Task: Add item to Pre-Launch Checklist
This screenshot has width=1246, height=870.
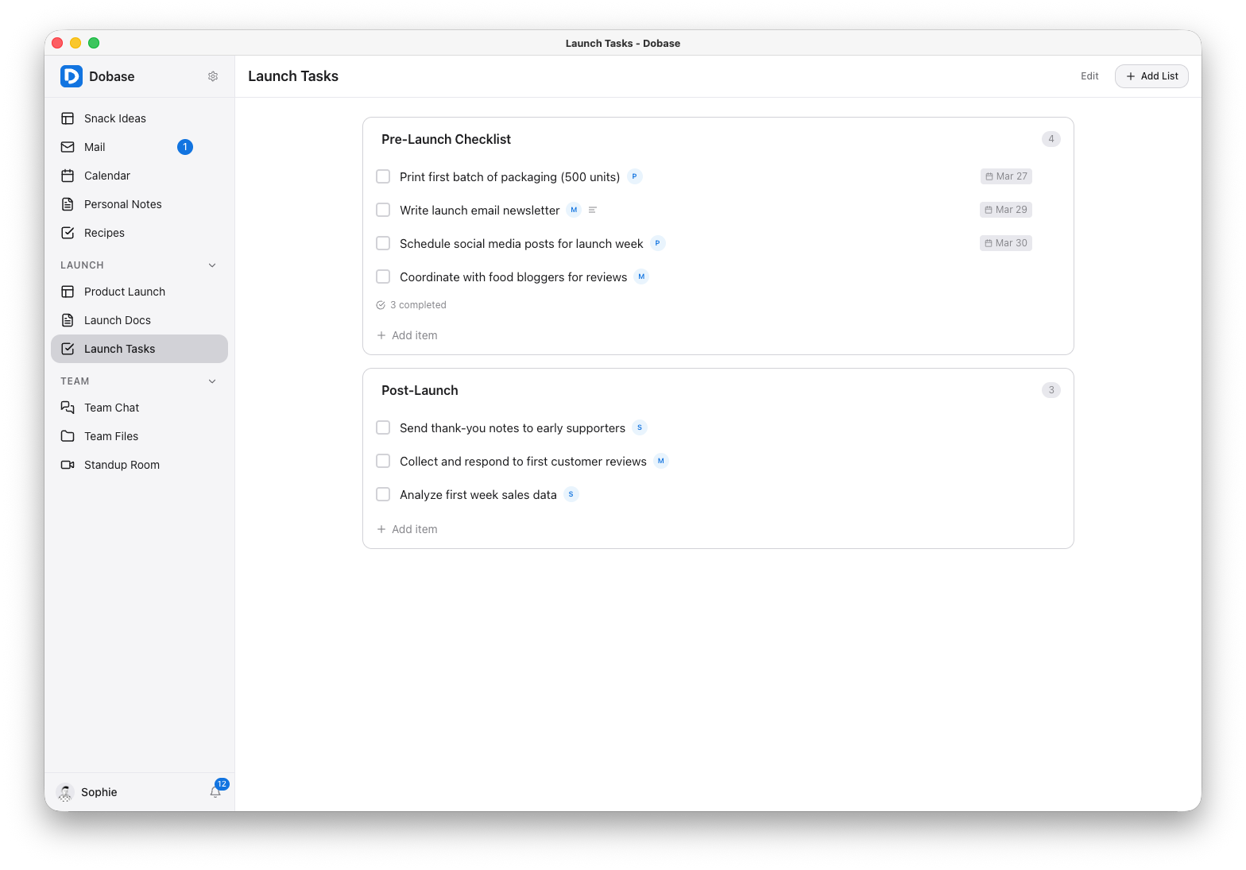Action: (x=407, y=335)
